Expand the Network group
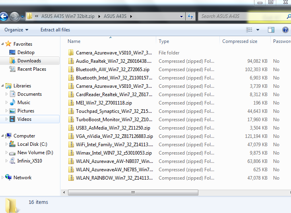The image size is (291, 213). pyautogui.click(x=2, y=178)
